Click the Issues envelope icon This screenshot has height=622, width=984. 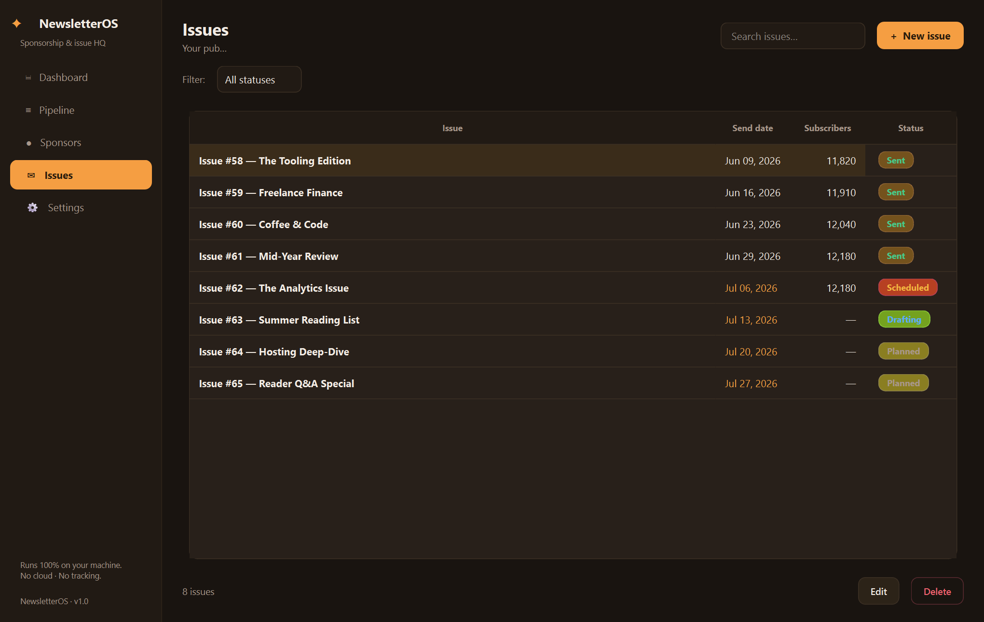31,176
